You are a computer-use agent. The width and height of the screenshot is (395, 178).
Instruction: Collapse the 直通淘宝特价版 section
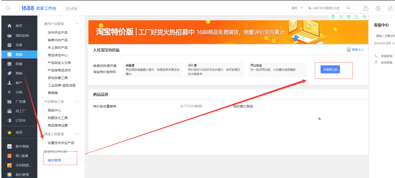[77, 152]
